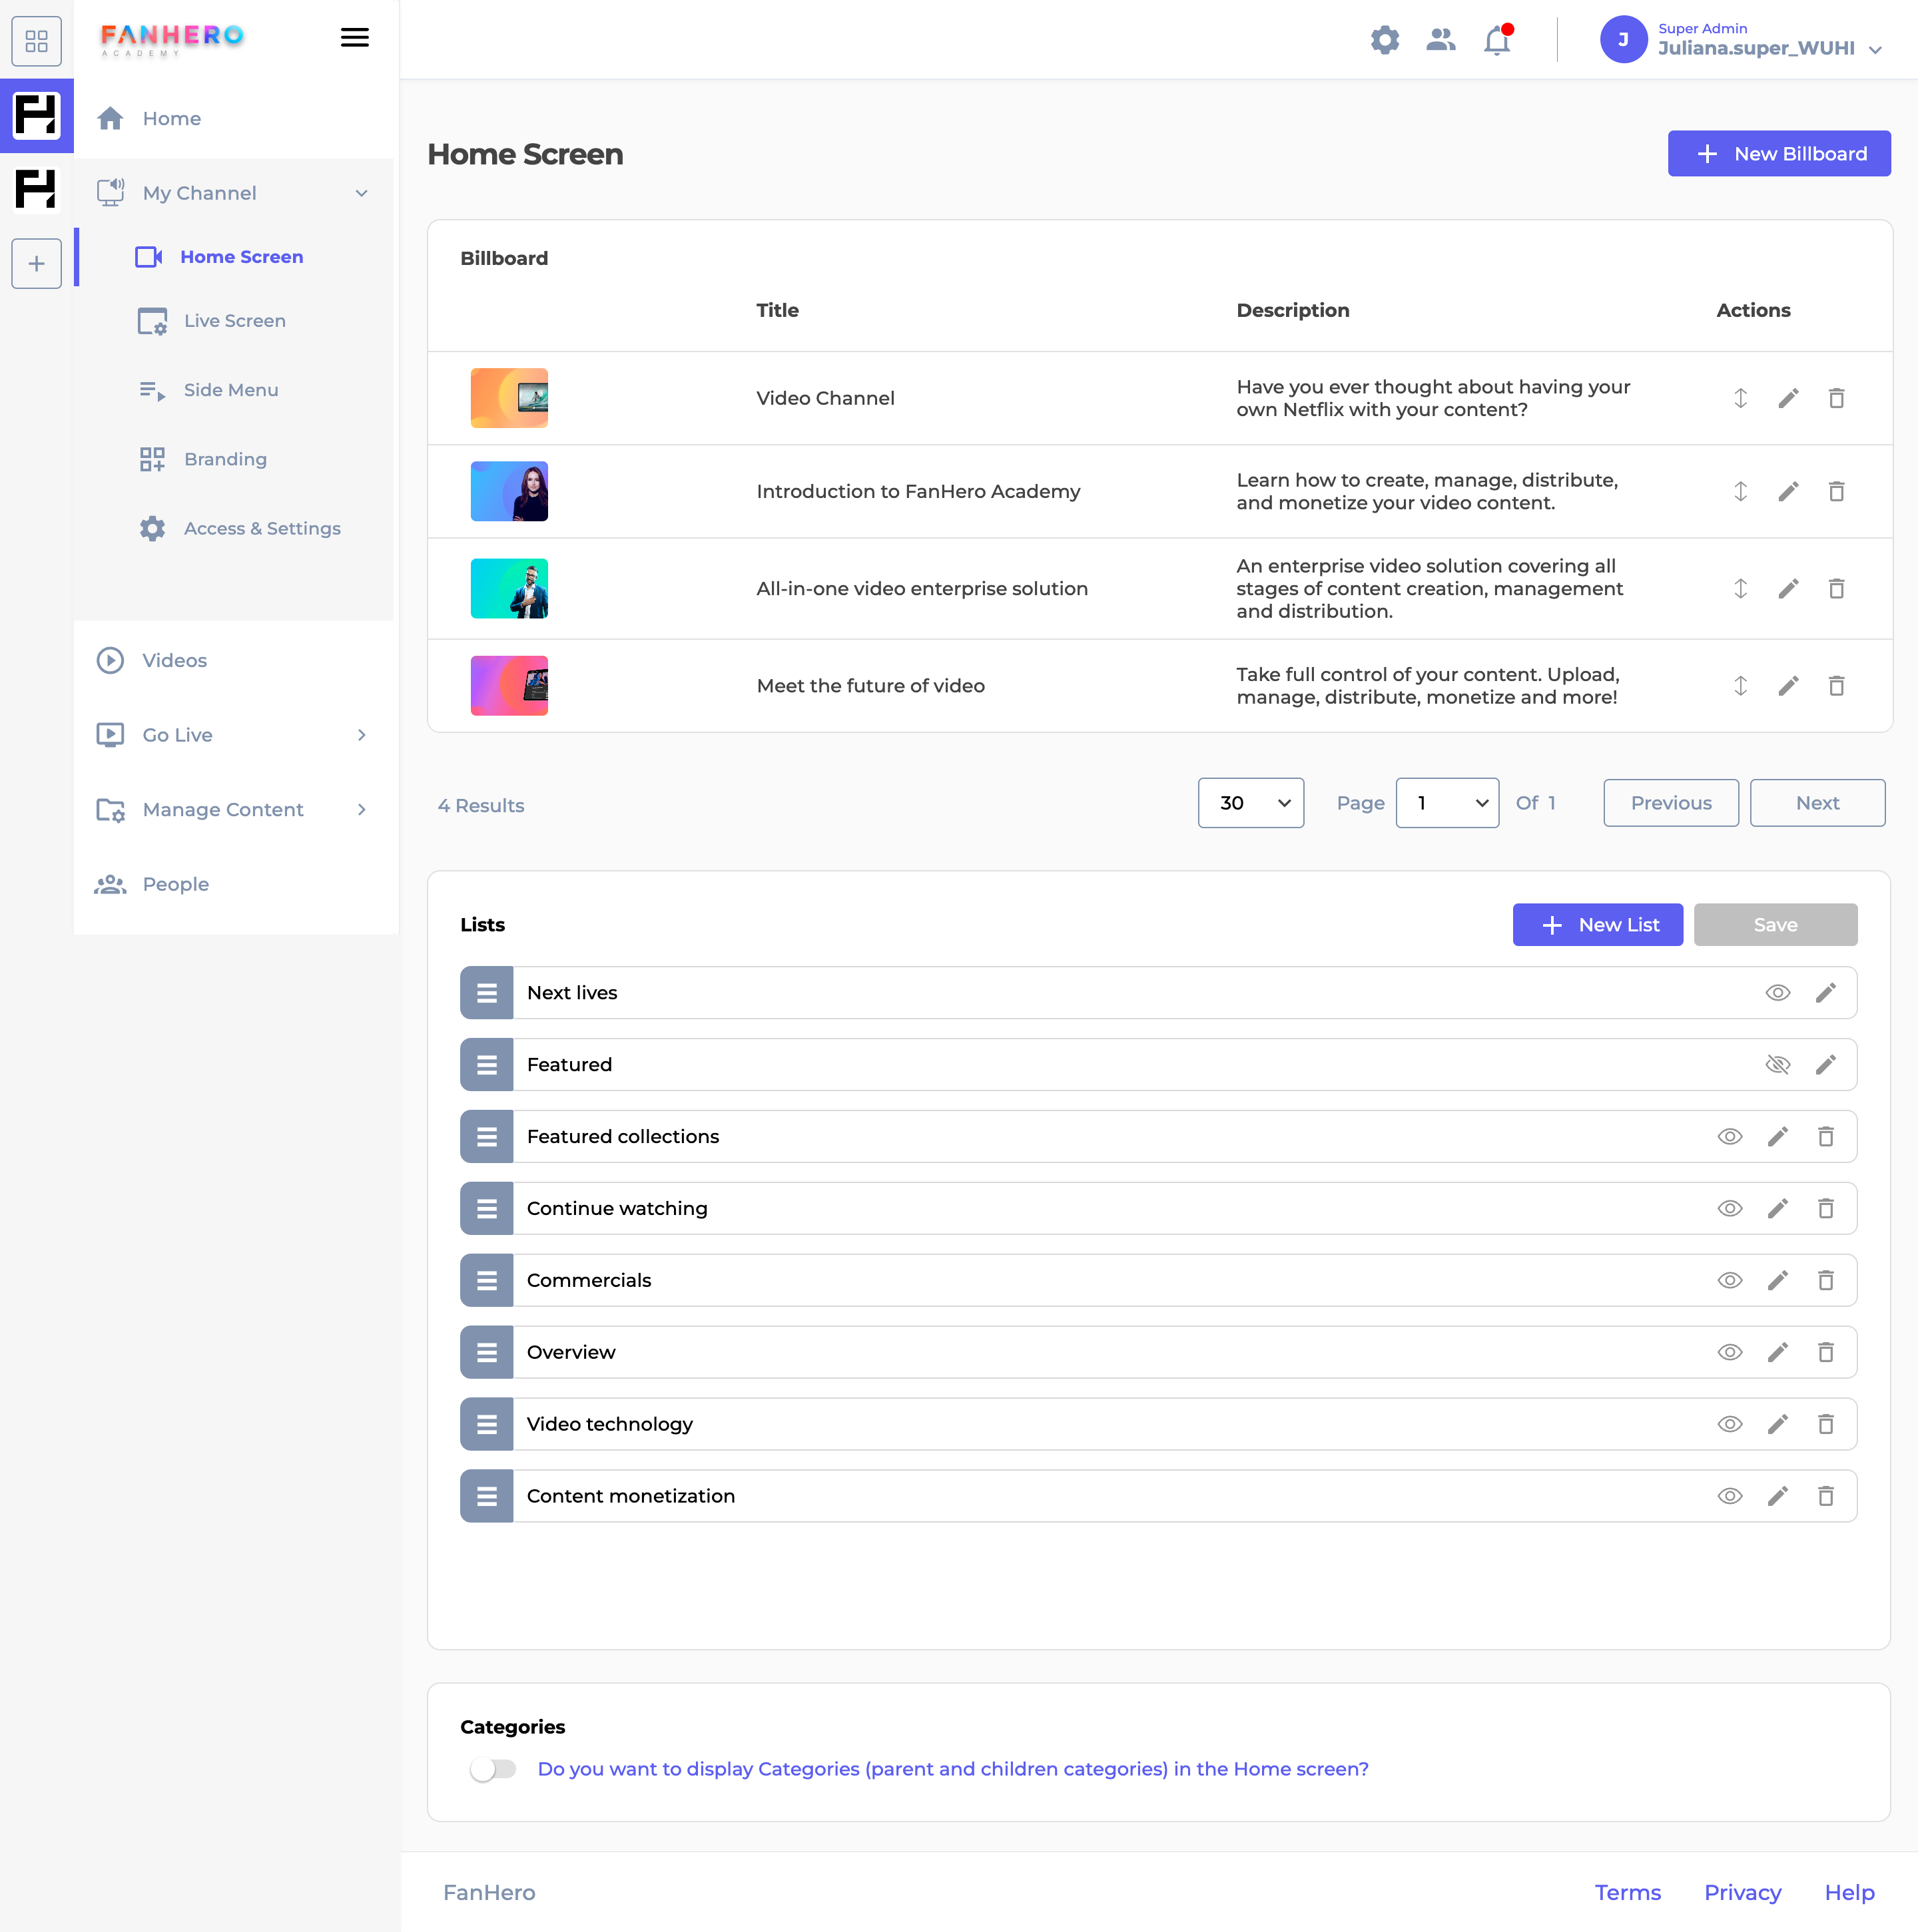Hide the Commercials list
This screenshot has height=1932, width=1918.
[x=1730, y=1280]
